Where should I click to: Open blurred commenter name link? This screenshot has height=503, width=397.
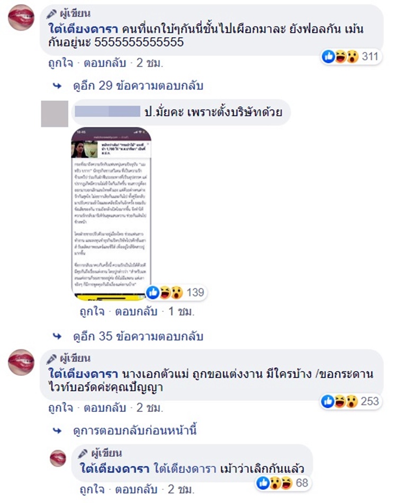click(x=107, y=111)
